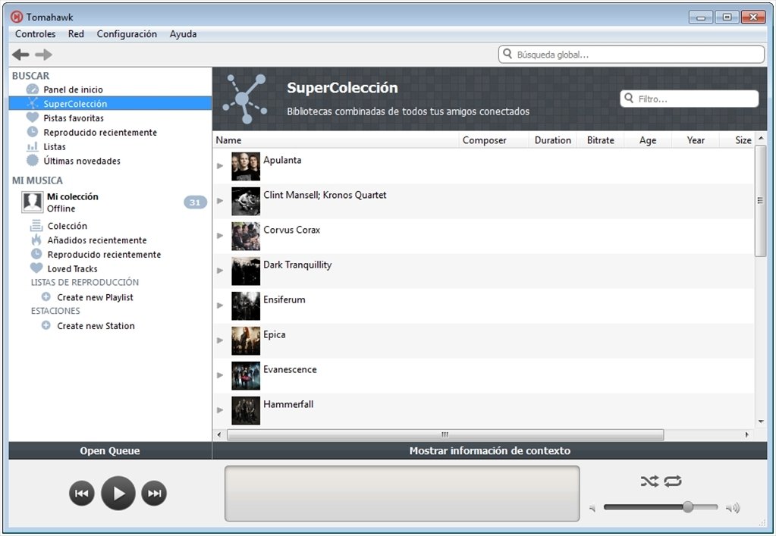Click the magnifier icon in Búsqueda global
The height and width of the screenshot is (536, 776).
click(507, 53)
